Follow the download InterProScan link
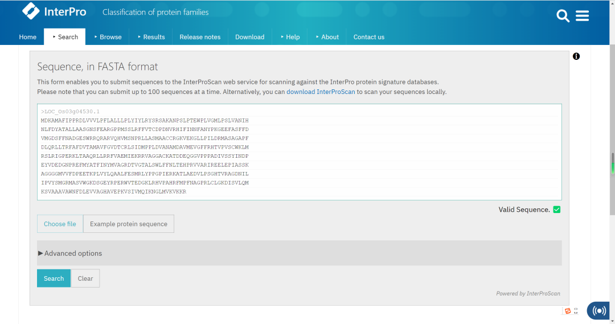 (321, 92)
